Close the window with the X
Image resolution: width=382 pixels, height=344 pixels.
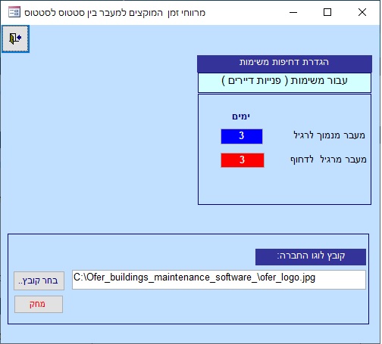coord(362,12)
